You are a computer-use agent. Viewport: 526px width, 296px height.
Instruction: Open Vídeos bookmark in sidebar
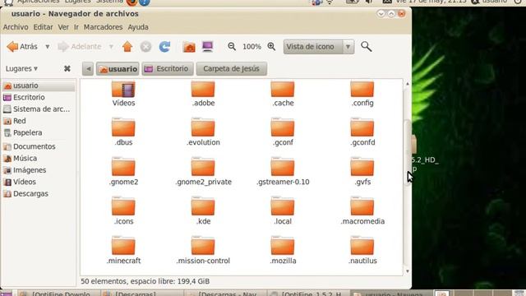click(x=39, y=182)
